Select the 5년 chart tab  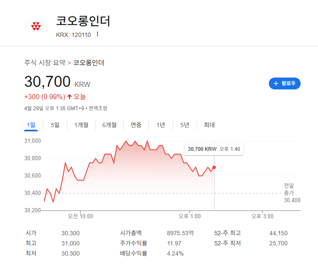coord(185,125)
